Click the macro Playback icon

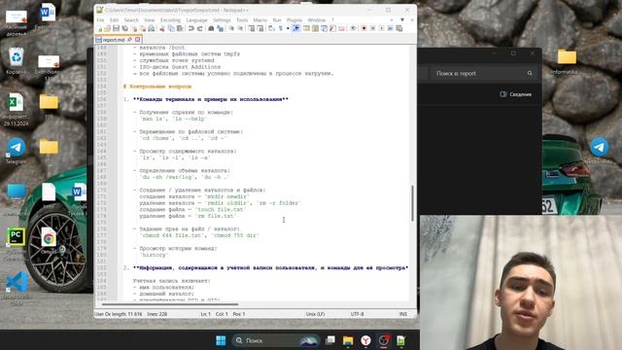point(382,28)
